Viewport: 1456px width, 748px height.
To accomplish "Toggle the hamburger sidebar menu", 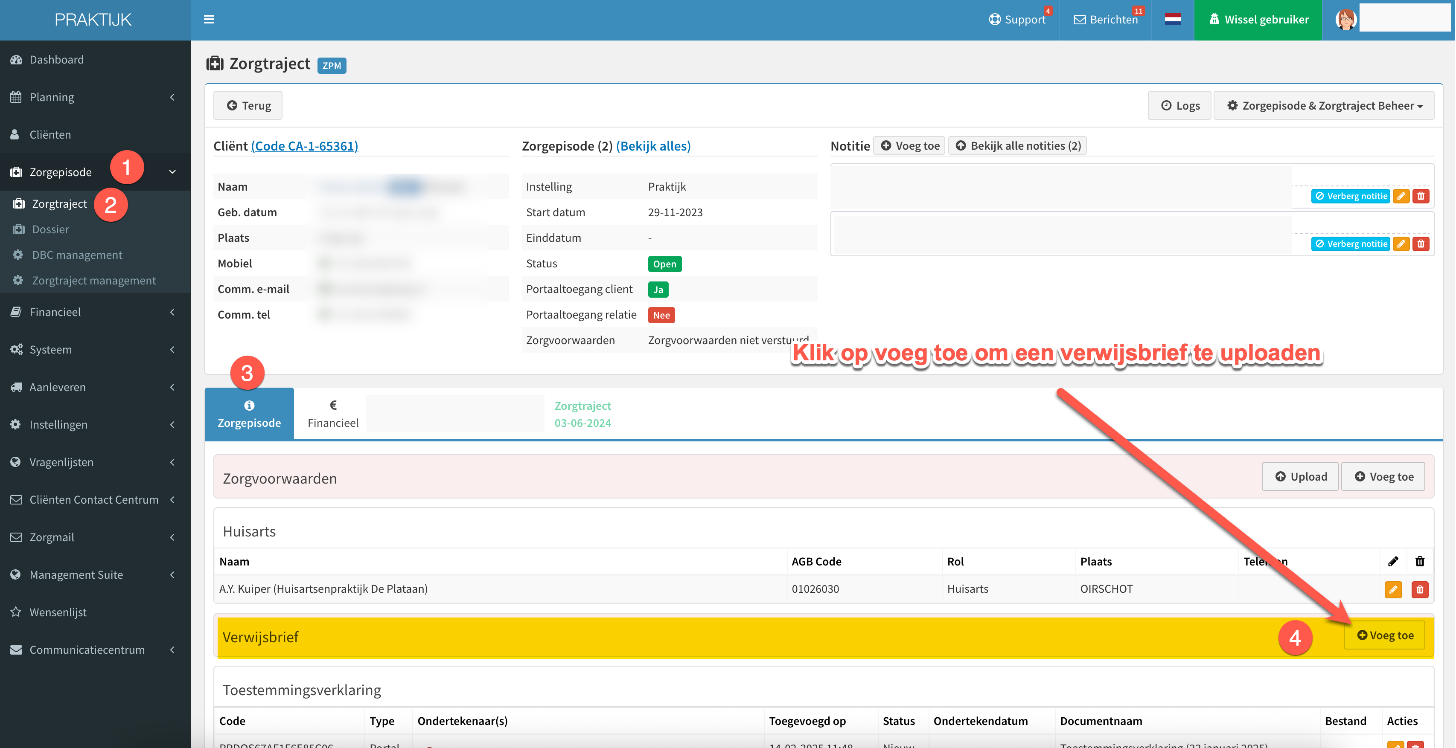I will coord(209,20).
